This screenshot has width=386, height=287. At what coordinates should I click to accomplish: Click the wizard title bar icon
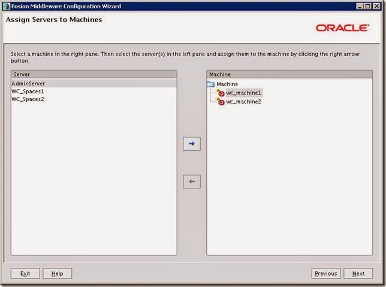[7, 6]
